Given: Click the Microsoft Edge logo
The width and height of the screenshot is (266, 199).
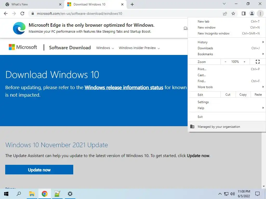Looking at the screenshot, I should point(19,28).
